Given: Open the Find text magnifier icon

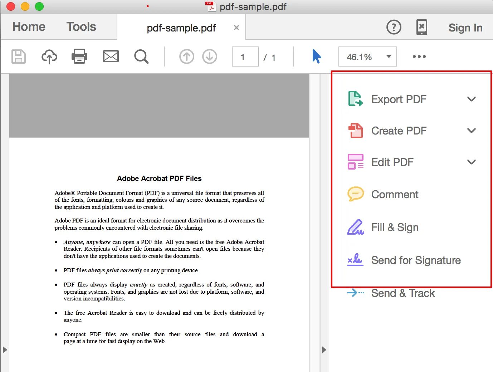Looking at the screenshot, I should pos(141,57).
